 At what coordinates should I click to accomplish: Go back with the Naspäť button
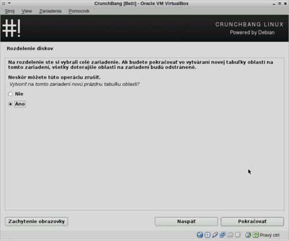[186, 221]
